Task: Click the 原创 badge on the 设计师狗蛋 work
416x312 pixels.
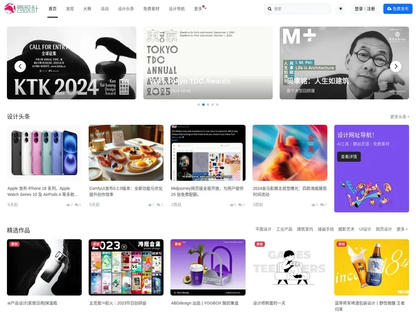Action: [260, 244]
